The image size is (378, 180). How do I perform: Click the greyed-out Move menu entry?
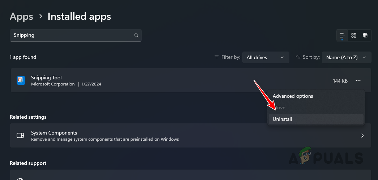point(281,108)
